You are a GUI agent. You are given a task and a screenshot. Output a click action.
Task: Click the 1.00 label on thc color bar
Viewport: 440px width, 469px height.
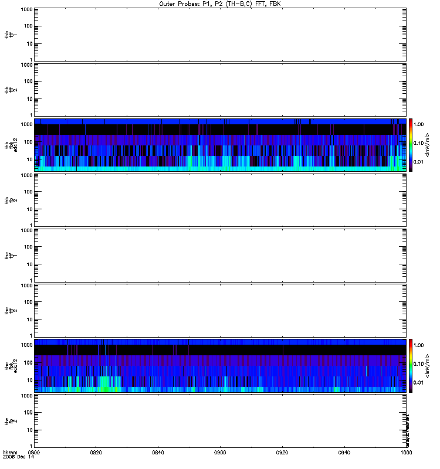(x=418, y=345)
